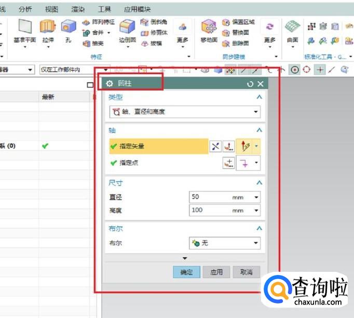Open the Surface (曲面) tool
Image resolution: width=354 pixels, height=318 pixels.
point(293,27)
